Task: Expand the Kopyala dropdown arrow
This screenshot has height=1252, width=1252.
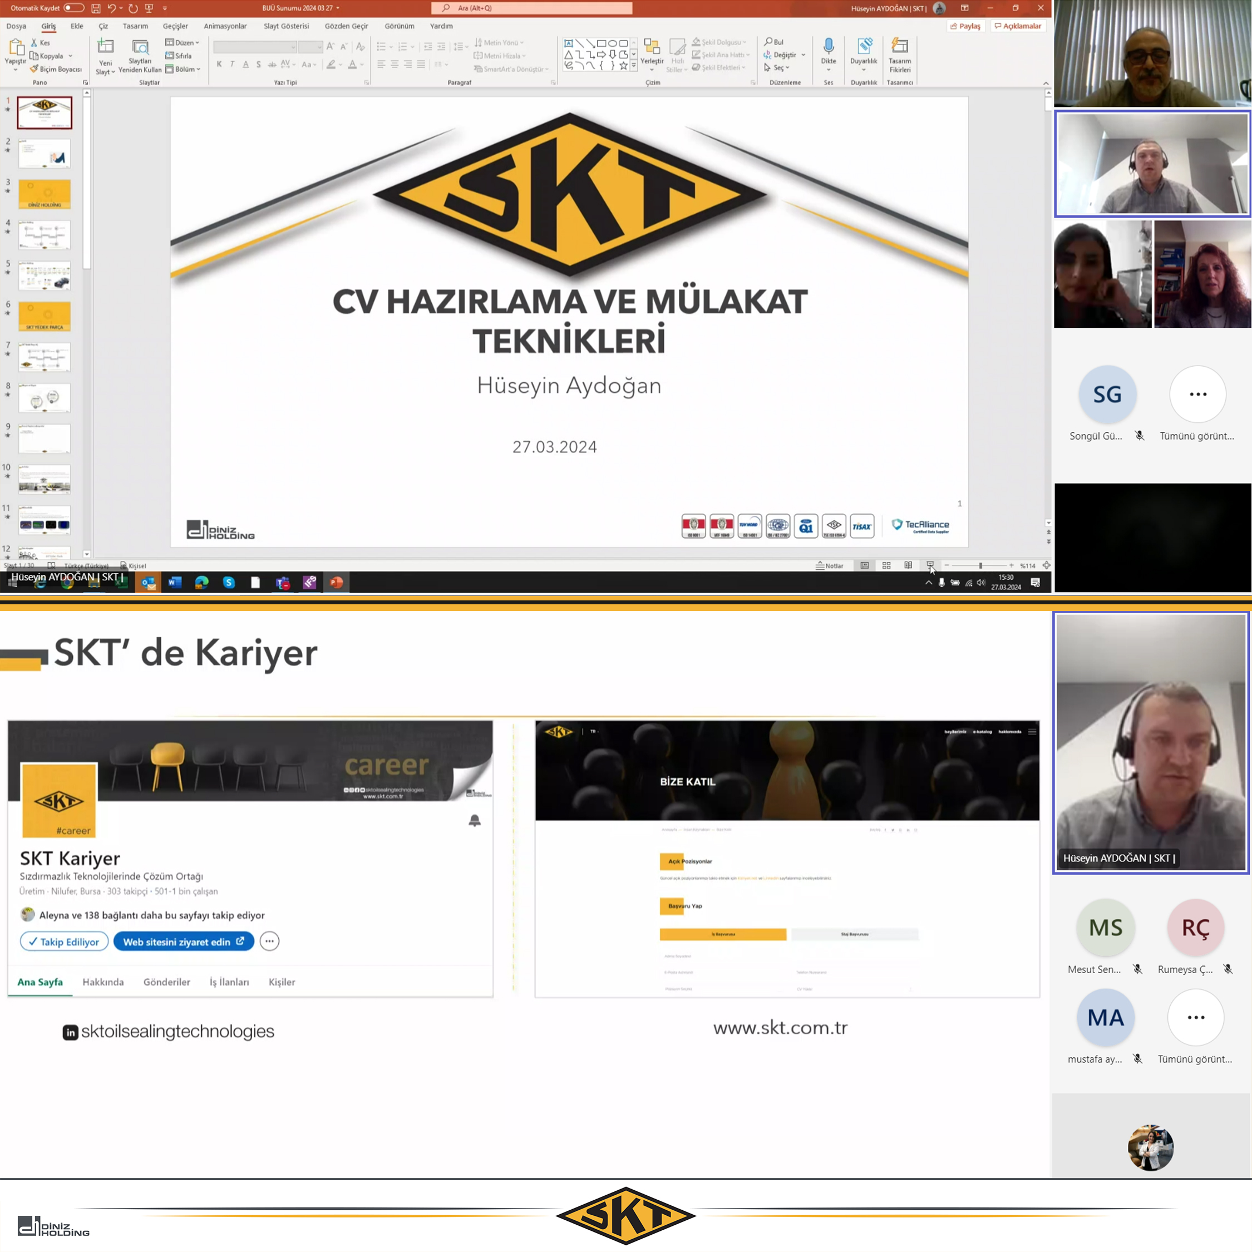Action: (x=71, y=56)
